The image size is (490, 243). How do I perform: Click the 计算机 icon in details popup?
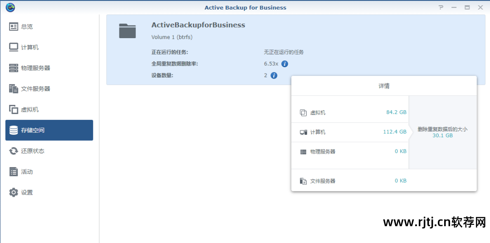tap(303, 132)
